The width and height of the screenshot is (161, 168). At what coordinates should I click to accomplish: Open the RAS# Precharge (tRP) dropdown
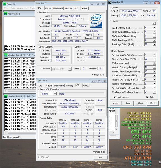pos(154,40)
